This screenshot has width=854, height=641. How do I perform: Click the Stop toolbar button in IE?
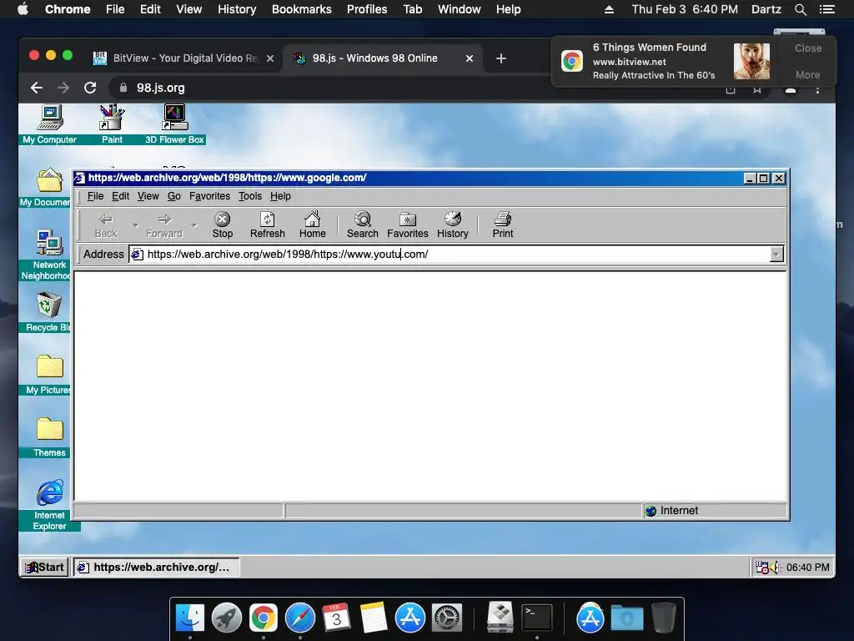[x=222, y=225]
